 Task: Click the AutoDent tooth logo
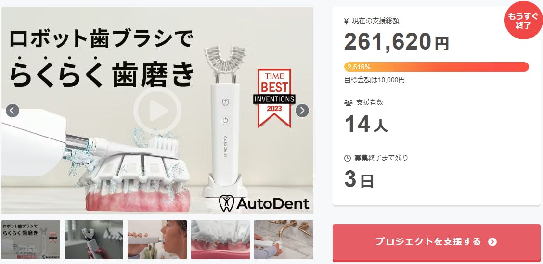(227, 203)
